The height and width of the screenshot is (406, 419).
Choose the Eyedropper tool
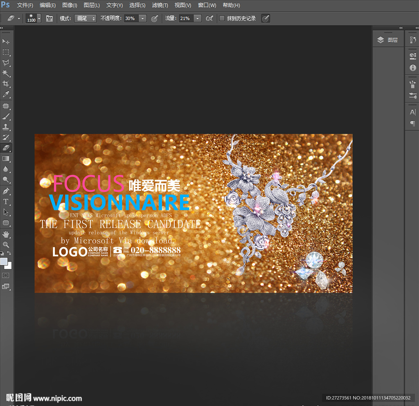point(6,94)
